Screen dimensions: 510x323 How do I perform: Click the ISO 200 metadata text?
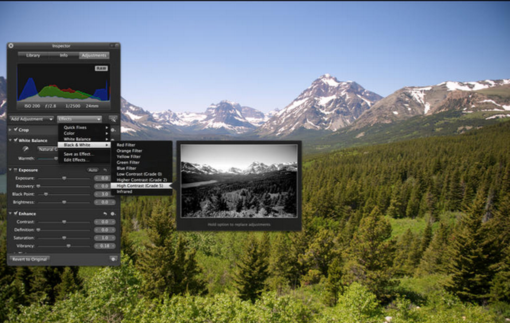[x=32, y=106]
